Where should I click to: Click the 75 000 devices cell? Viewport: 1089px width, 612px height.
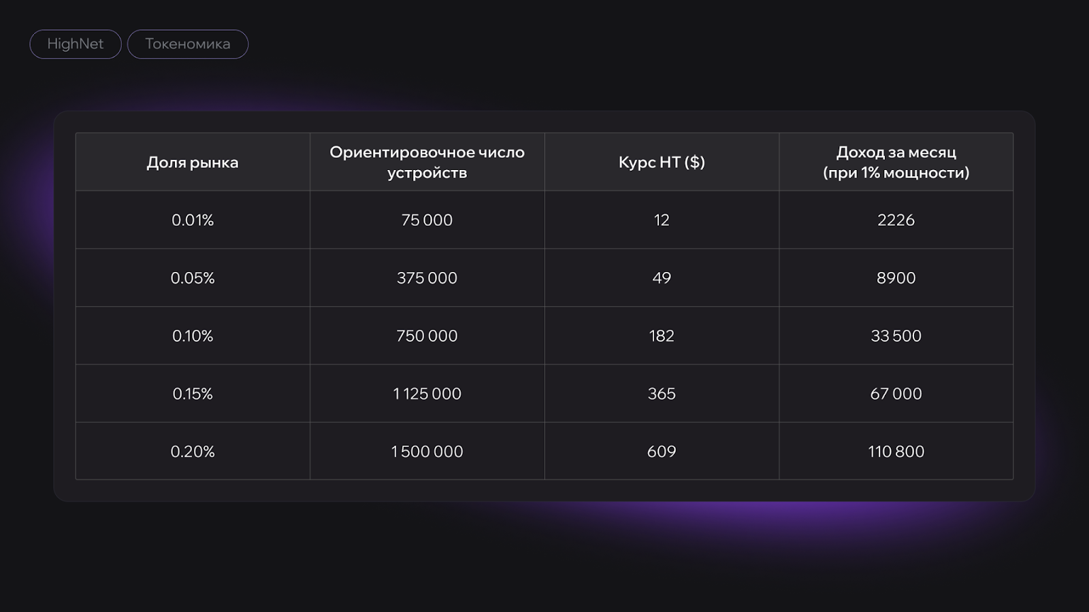click(x=427, y=220)
